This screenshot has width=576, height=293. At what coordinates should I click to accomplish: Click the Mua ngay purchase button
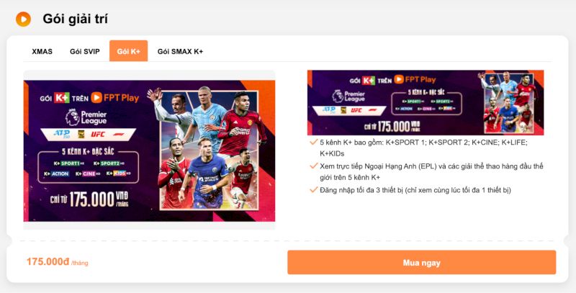click(422, 263)
